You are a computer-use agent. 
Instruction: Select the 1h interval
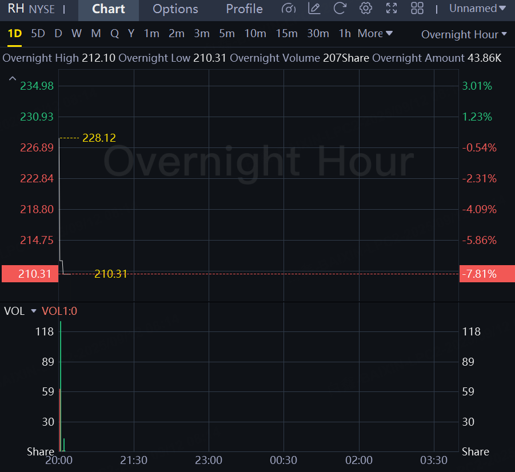coord(345,34)
